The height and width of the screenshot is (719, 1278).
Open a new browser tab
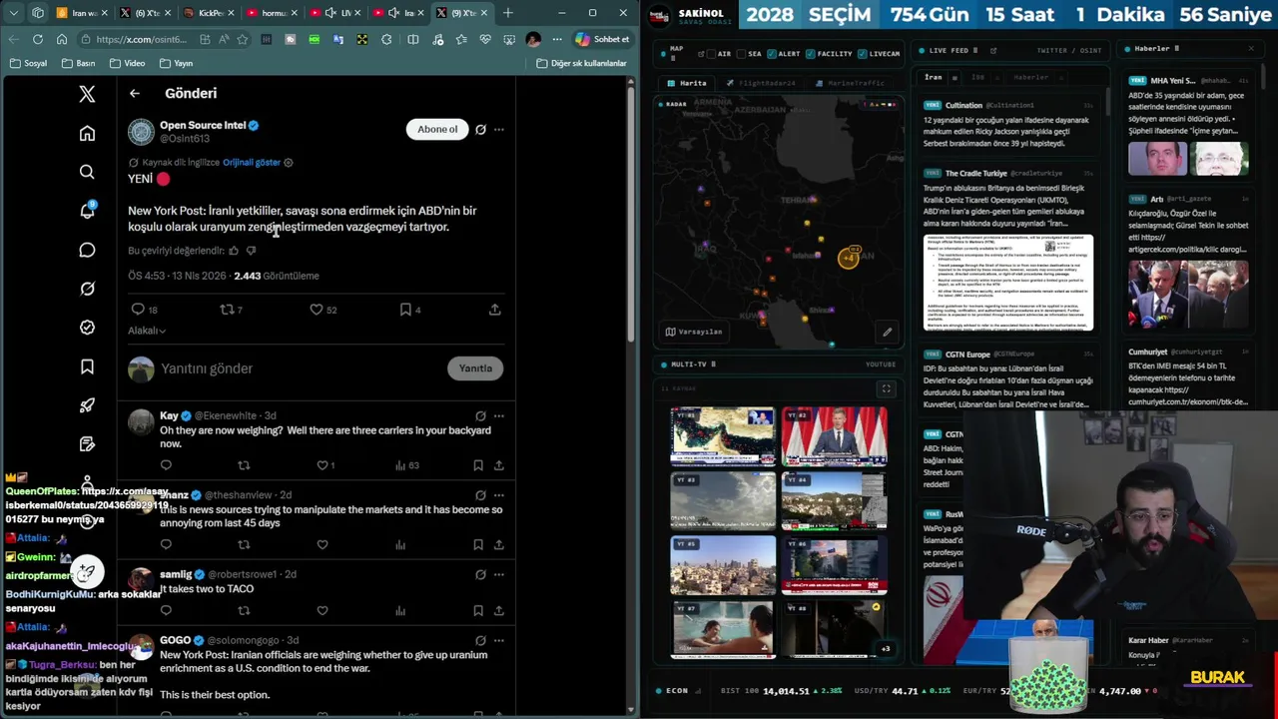click(507, 13)
